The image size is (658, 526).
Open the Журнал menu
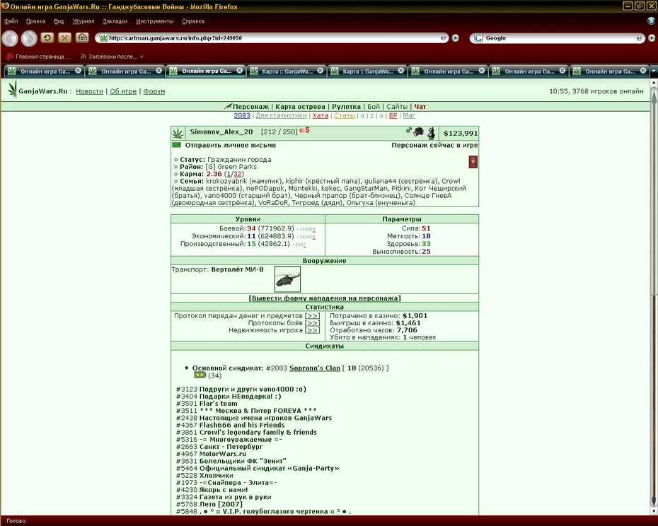(x=83, y=21)
